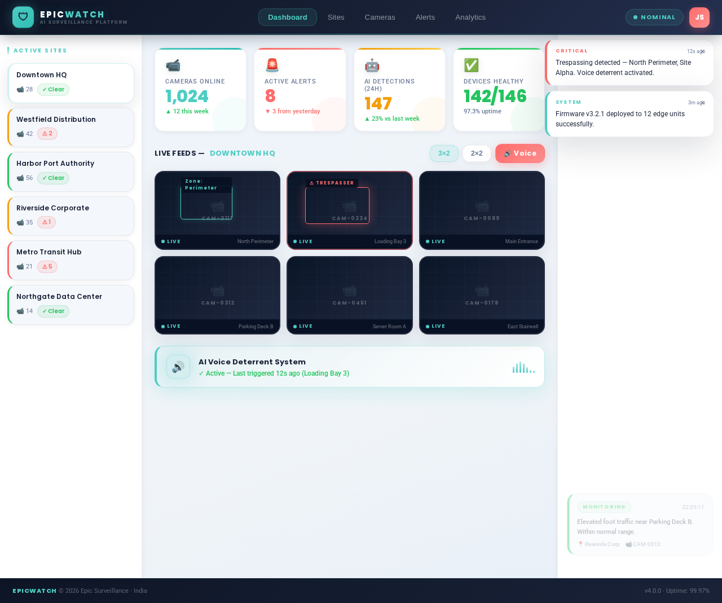Screen dimensions: 722x603
Task: Open the Harbor Port Authority site details
Action: click(x=71, y=171)
